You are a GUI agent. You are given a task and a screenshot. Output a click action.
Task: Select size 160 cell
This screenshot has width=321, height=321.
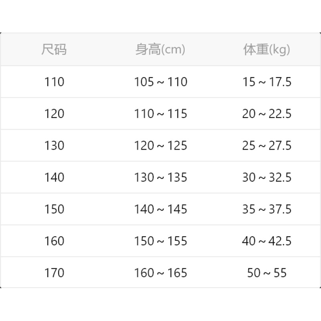pyautogui.click(x=54, y=241)
